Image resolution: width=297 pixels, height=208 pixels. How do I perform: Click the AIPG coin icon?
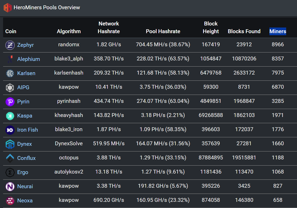pos(10,87)
